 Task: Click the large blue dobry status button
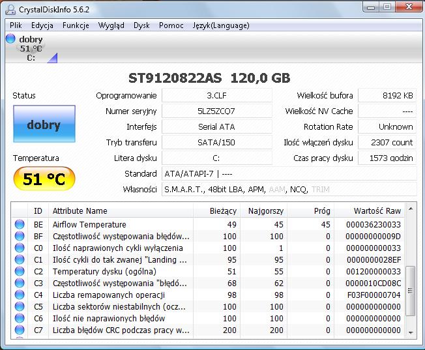click(x=44, y=124)
